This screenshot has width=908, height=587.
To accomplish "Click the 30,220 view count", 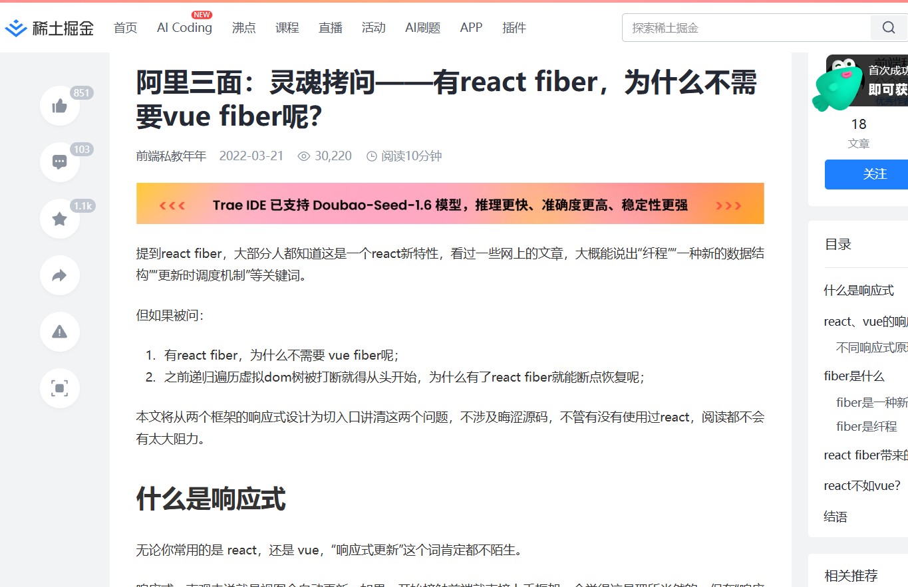I will click(x=325, y=156).
